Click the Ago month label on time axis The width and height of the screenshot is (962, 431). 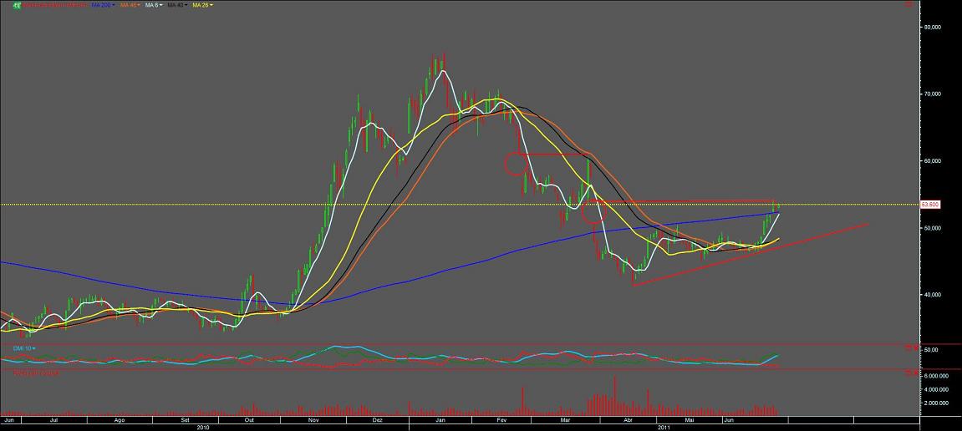pyautogui.click(x=120, y=421)
